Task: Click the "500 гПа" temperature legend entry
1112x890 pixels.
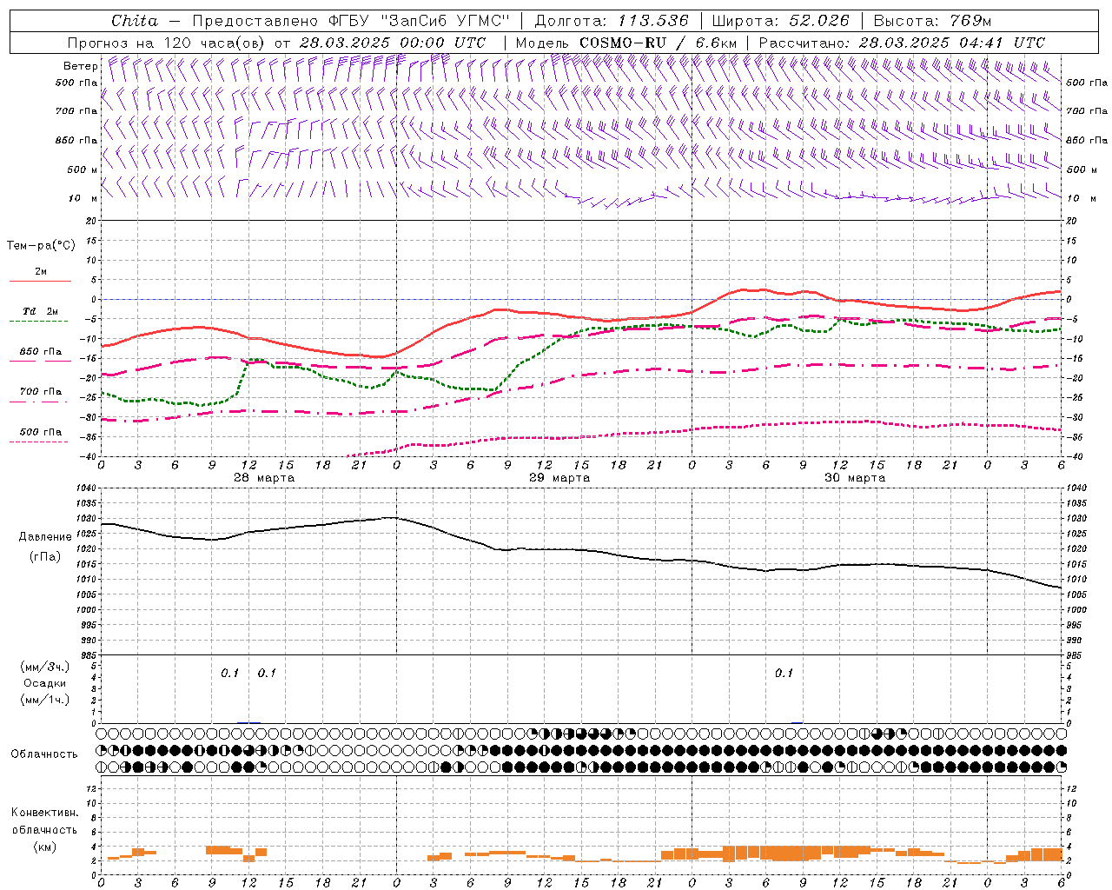Action: coord(41,432)
